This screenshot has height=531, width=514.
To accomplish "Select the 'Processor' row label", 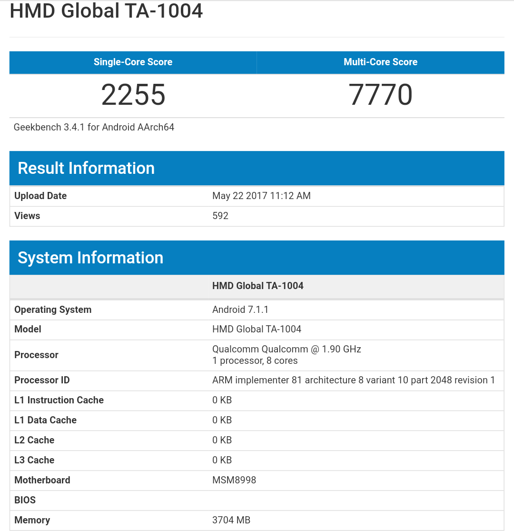I will [36, 355].
